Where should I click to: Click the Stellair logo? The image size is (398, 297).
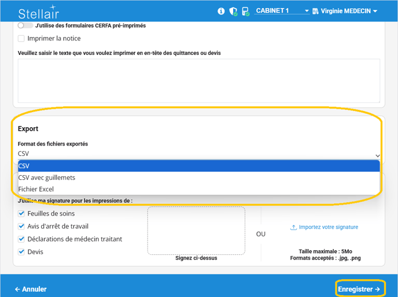coord(38,13)
